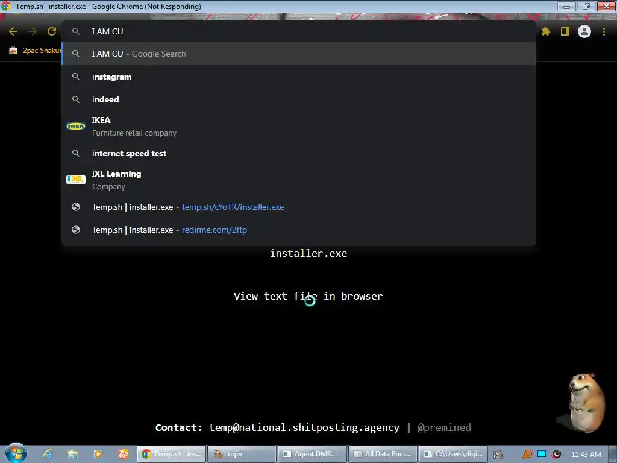Select the IXL Learning company suggestion
Screen dimensions: 617x463
(x=299, y=180)
